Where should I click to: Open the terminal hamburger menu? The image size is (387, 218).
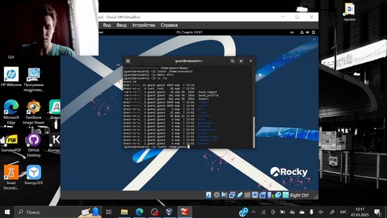pyautogui.click(x=241, y=61)
